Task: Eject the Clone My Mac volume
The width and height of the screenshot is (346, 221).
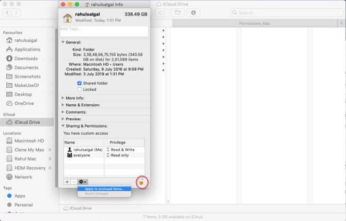Action: (50, 150)
